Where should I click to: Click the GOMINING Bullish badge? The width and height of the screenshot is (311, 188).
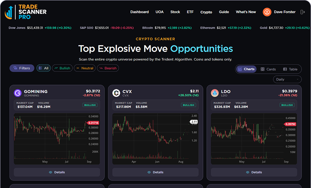pos(90,105)
